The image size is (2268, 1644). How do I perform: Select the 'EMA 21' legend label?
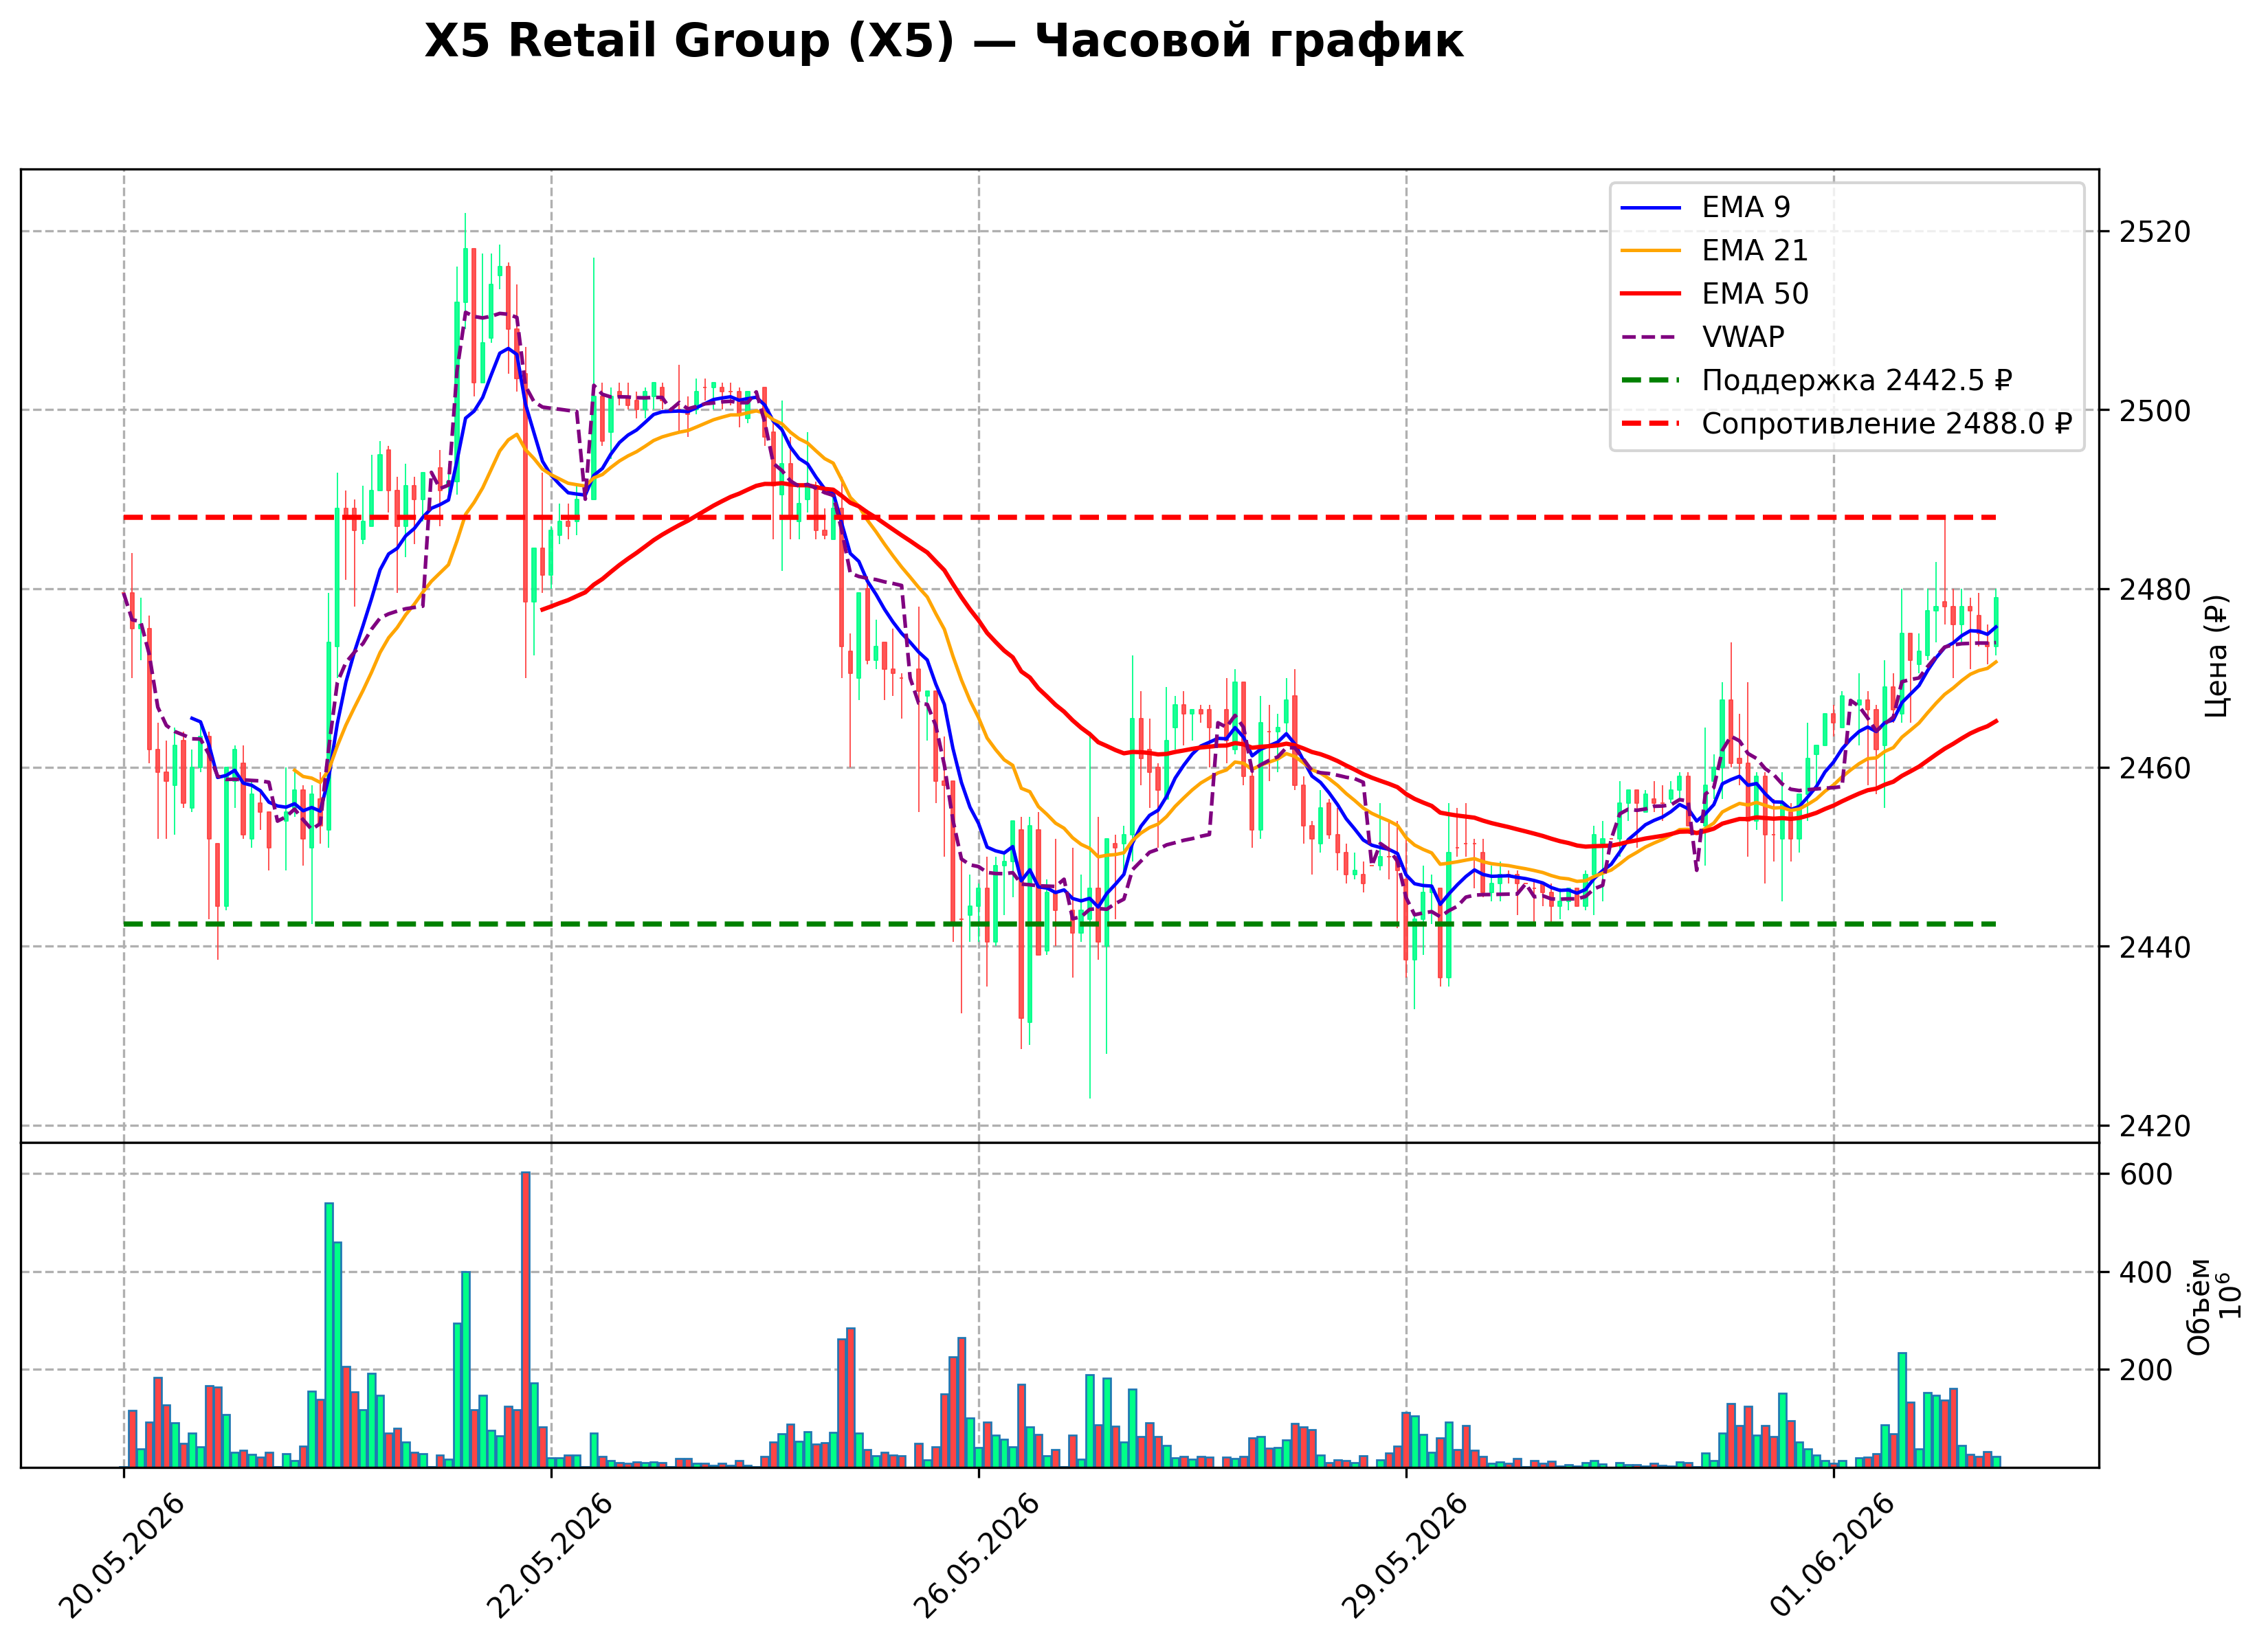tap(1755, 250)
